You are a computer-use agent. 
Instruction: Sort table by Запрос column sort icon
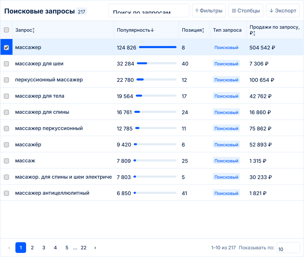pyautogui.click(x=33, y=30)
